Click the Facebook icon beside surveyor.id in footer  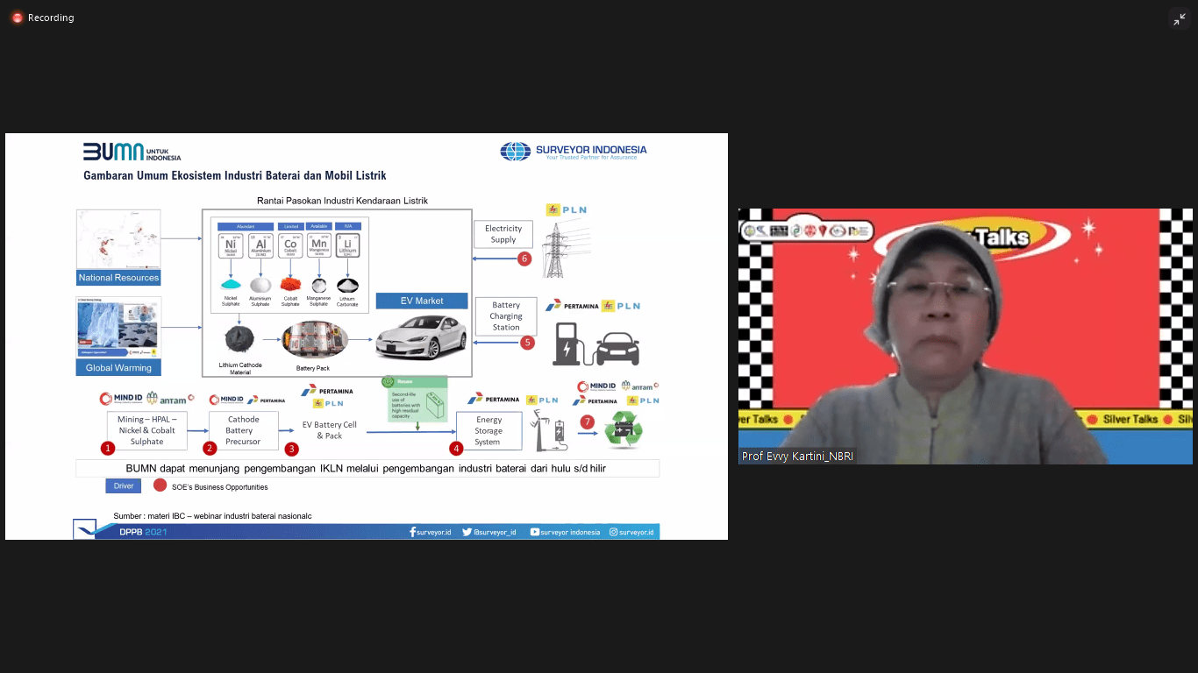point(412,532)
